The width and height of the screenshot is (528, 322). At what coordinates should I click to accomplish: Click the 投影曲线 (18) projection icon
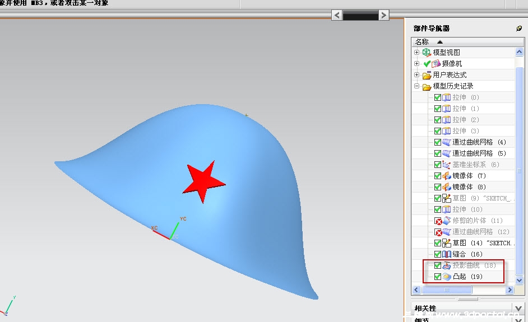coord(447,265)
